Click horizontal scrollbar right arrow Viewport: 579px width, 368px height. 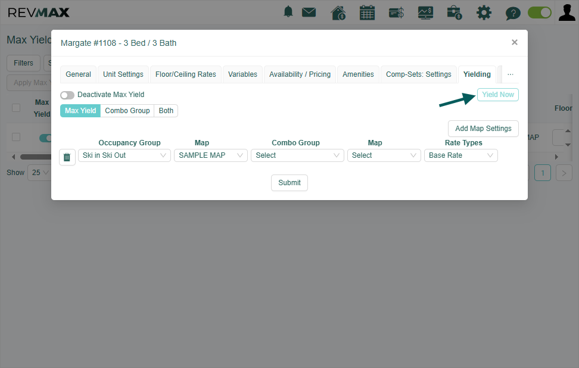[x=556, y=157]
